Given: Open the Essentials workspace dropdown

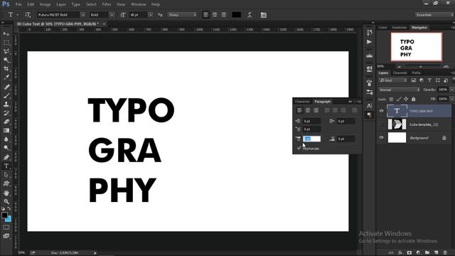Looking at the screenshot, I should pyautogui.click(x=434, y=15).
